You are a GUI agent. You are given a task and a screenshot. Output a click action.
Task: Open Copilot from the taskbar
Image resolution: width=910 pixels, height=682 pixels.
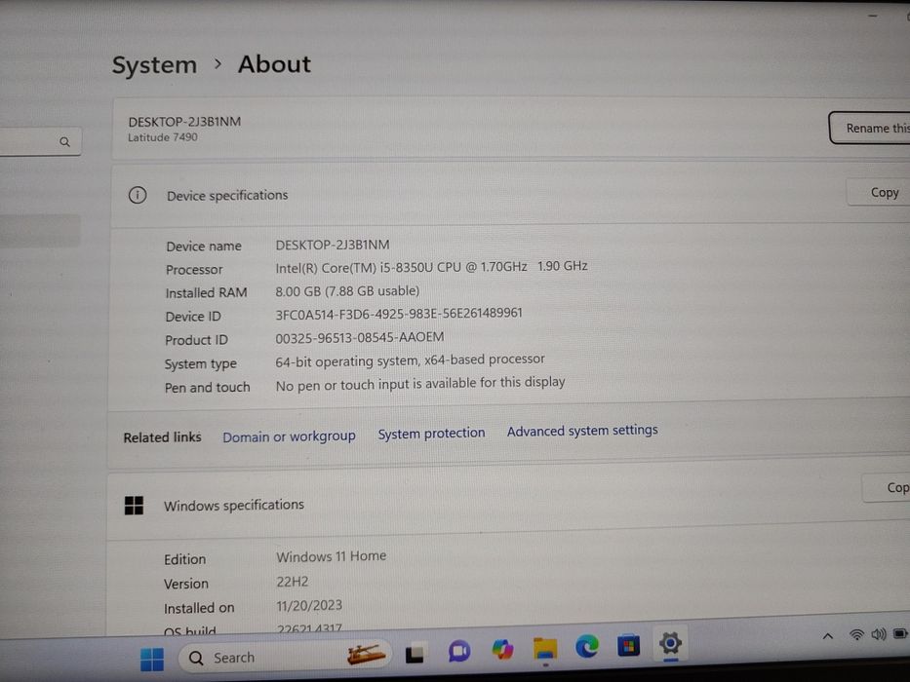tap(502, 649)
